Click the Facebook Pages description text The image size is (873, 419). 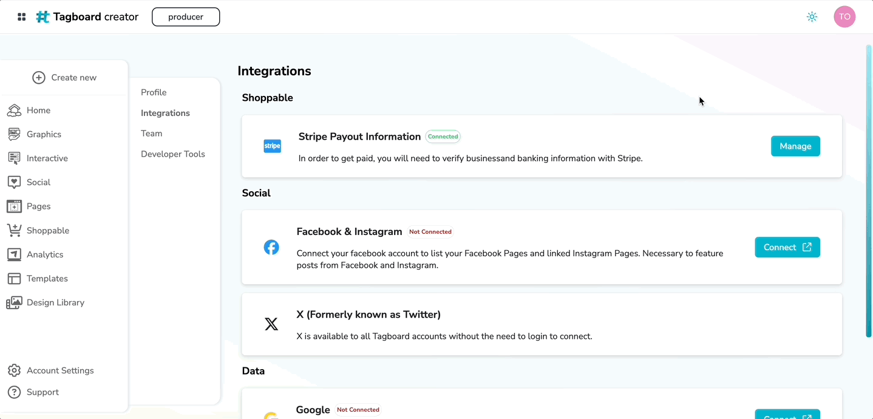(510, 259)
